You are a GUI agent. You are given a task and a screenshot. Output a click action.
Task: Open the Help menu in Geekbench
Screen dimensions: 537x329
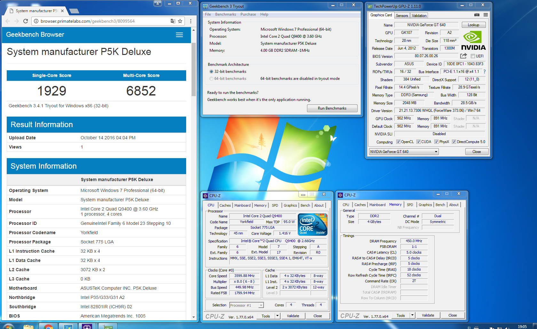[264, 14]
